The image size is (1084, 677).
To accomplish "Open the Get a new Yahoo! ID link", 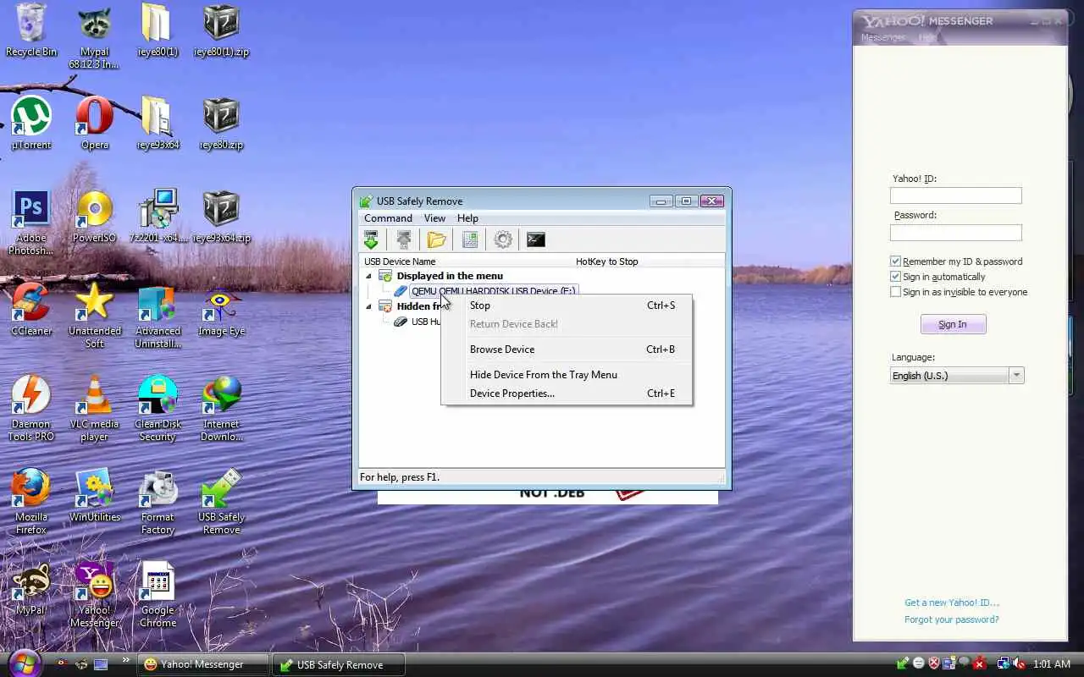I will point(952,603).
